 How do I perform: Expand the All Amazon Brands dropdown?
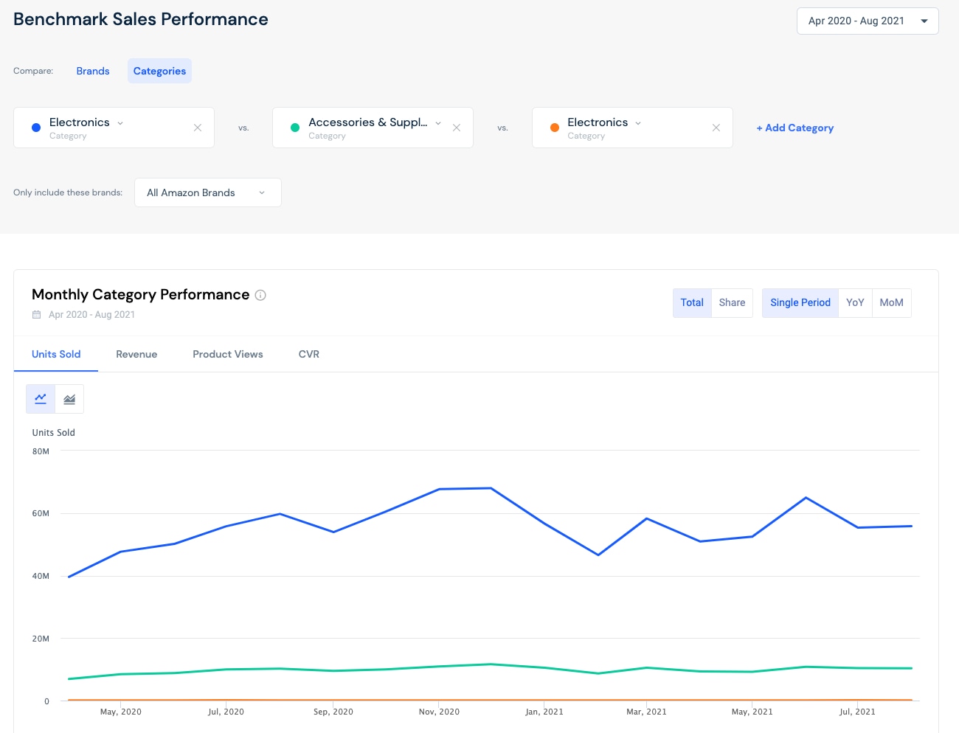click(207, 192)
